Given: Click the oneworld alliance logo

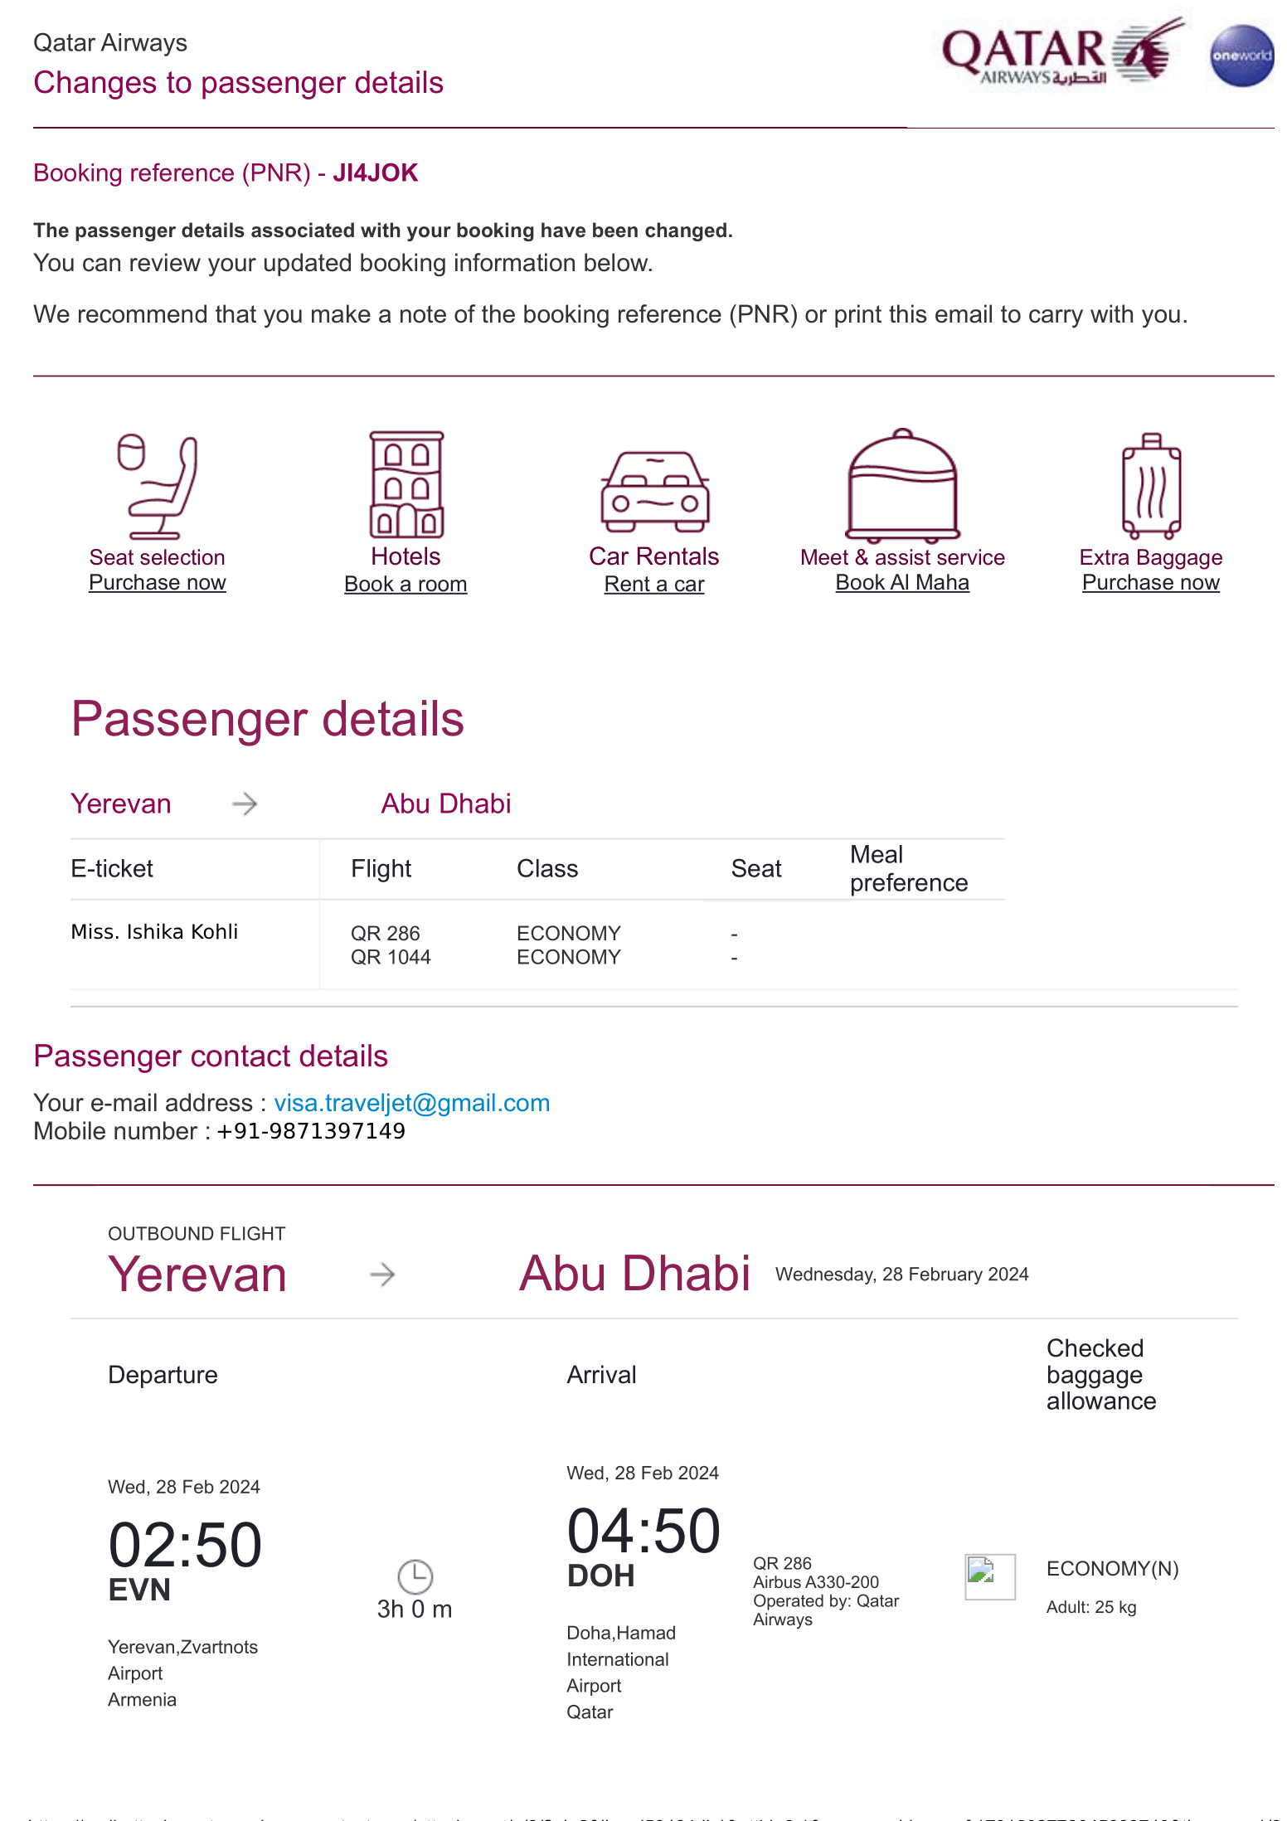Looking at the screenshot, I should coord(1241,56).
